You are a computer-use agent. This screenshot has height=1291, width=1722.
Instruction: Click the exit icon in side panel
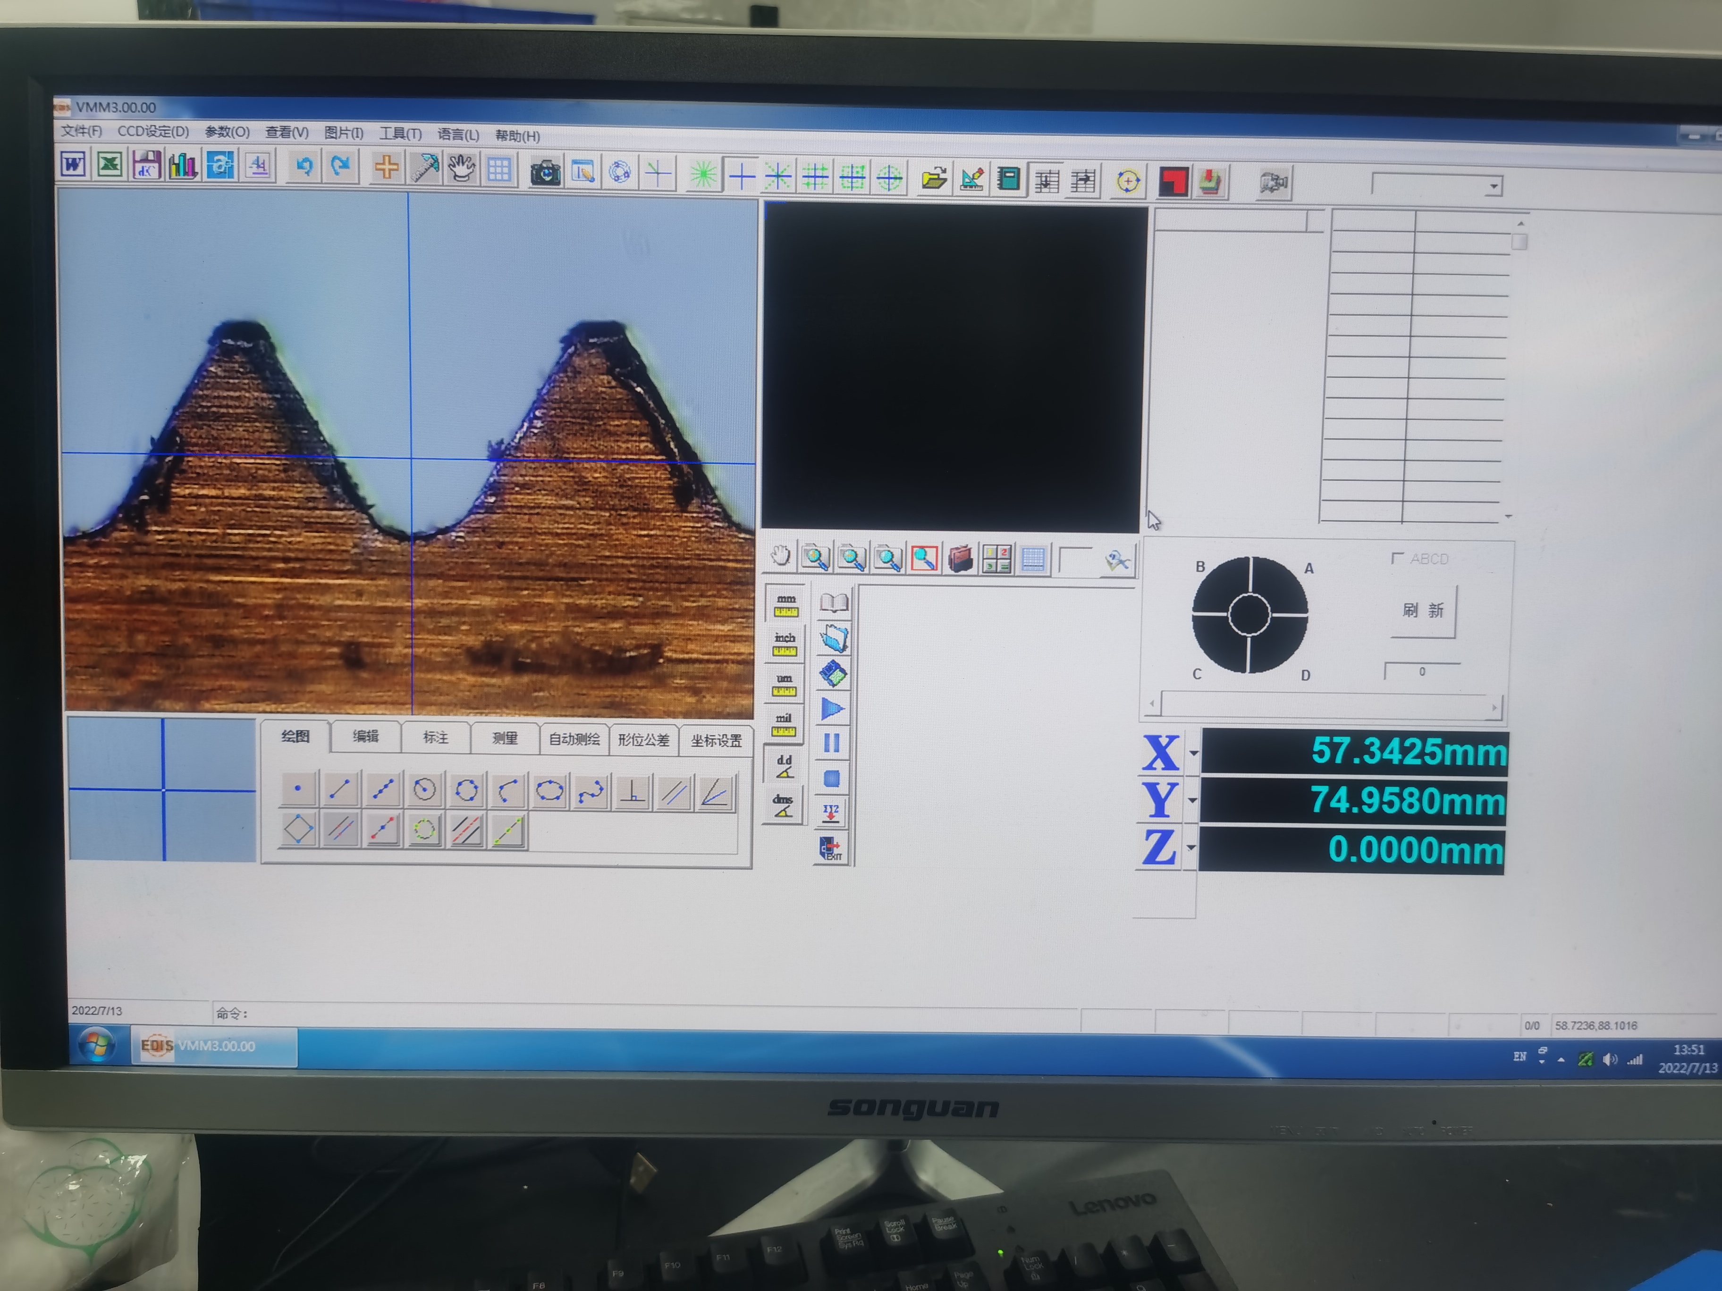pyautogui.click(x=831, y=849)
